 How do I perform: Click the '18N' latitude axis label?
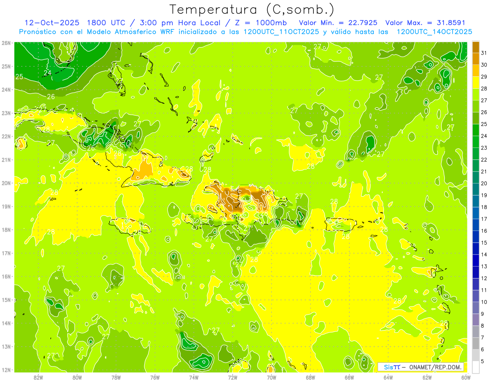point(6,230)
